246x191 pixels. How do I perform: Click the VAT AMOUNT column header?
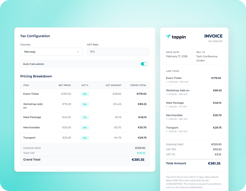point(113,85)
